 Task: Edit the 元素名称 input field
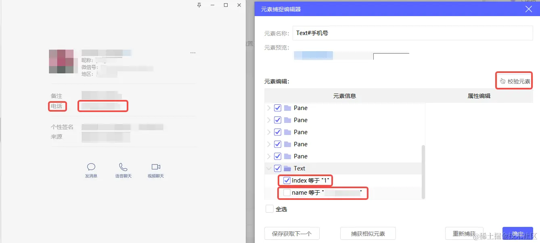[x=412, y=33]
